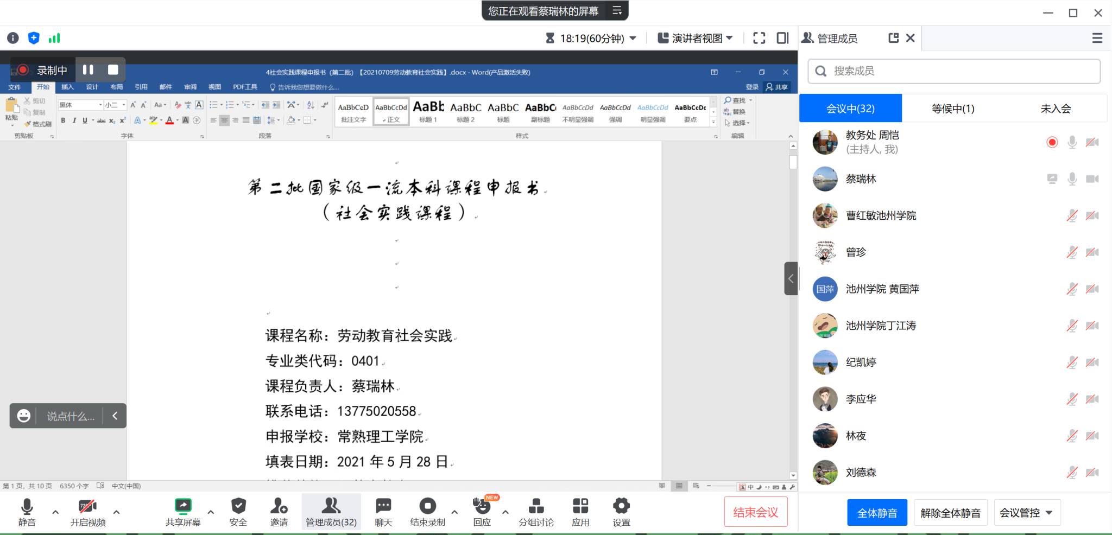
Task: Click the search members input field
Action: pyautogui.click(x=954, y=71)
